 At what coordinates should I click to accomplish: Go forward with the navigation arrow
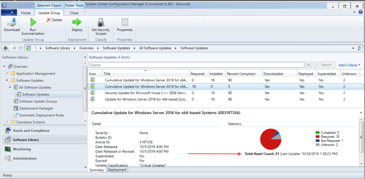tap(14, 48)
